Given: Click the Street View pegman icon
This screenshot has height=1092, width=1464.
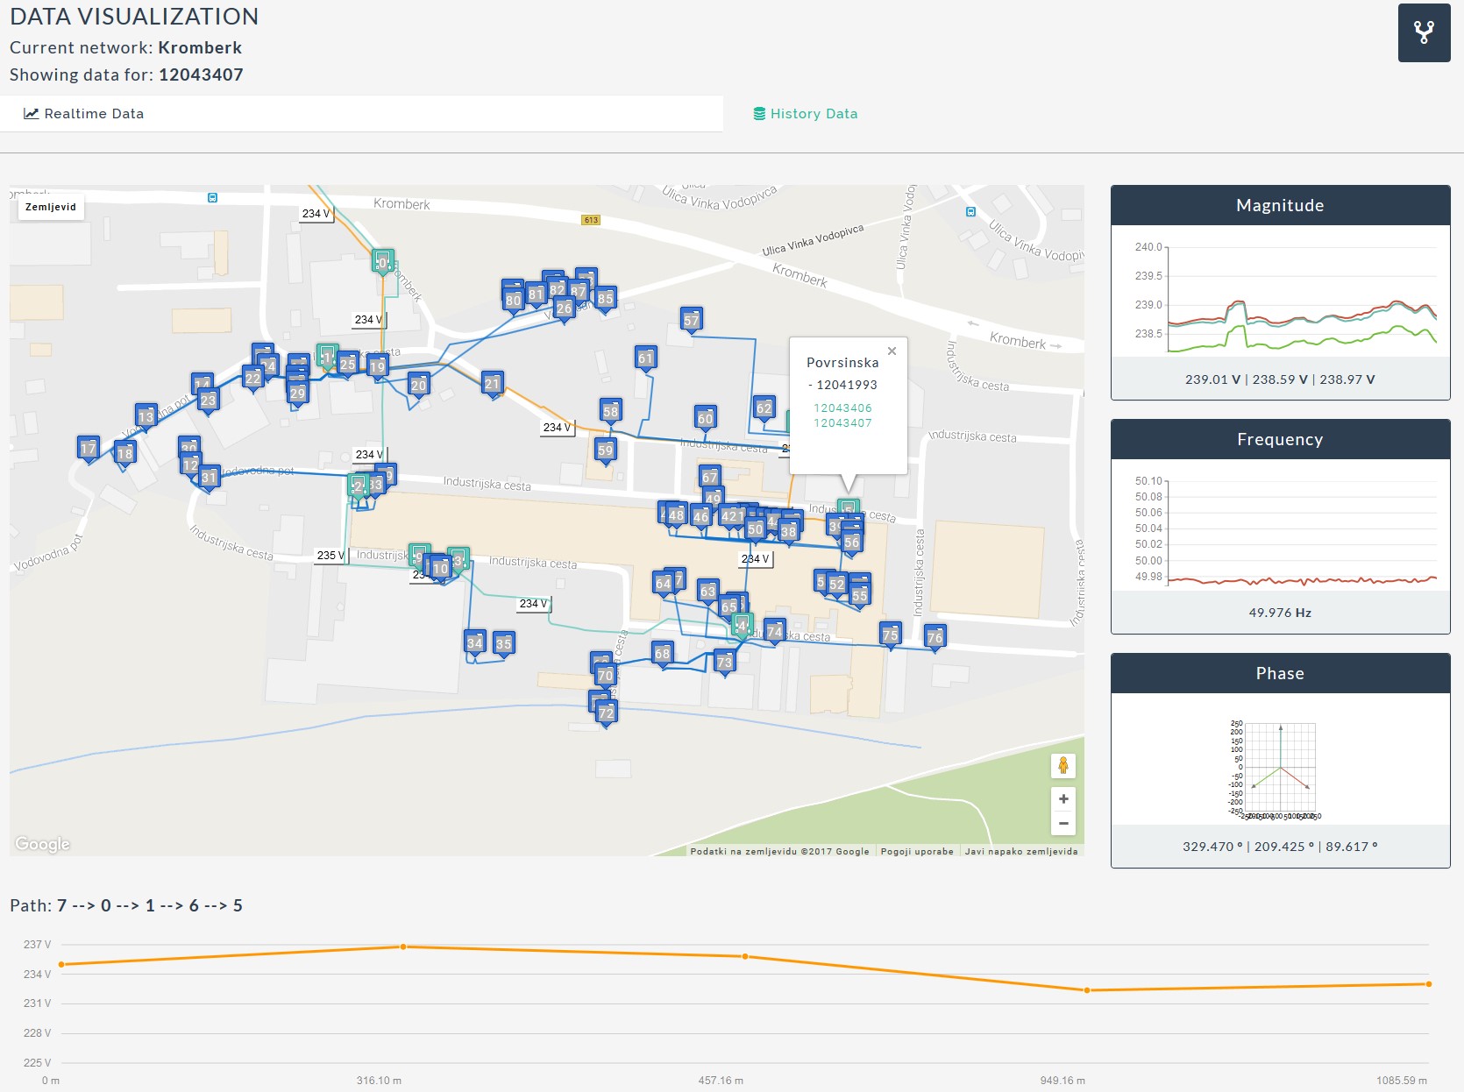Looking at the screenshot, I should (1062, 766).
